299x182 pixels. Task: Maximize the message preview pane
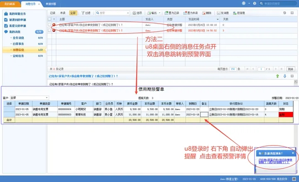[x=292, y=76]
